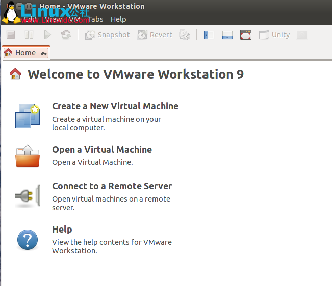This screenshot has height=286, width=332.
Task: Click Create a New Virtual Machine
Action: click(115, 106)
